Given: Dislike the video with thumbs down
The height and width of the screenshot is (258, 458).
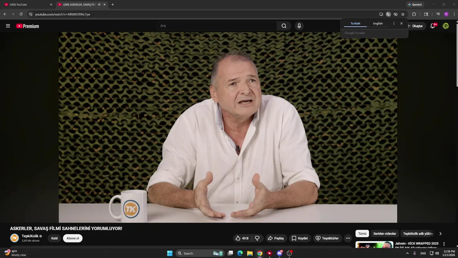Looking at the screenshot, I should [257, 238].
